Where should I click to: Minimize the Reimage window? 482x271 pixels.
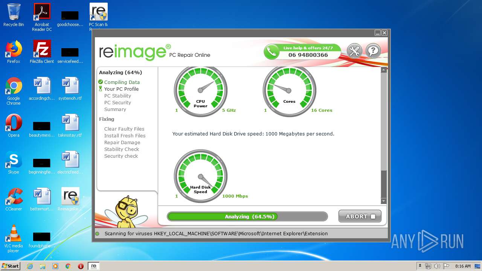coord(378,33)
